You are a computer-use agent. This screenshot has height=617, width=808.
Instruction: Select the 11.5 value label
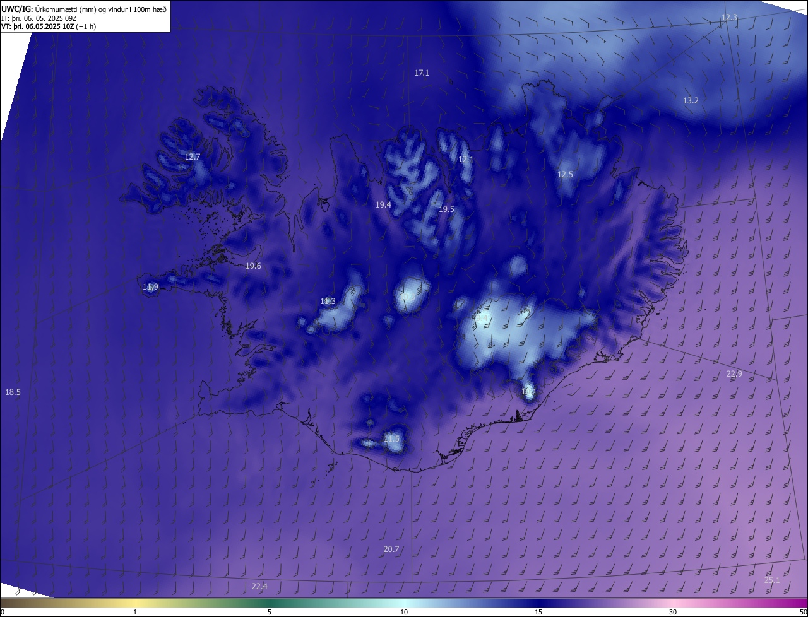pos(391,439)
